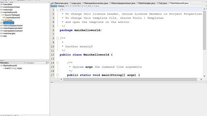The width and height of the screenshot is (207, 116).
Task: Switch to the Maincraps.java tab
Action: tap(61, 3)
